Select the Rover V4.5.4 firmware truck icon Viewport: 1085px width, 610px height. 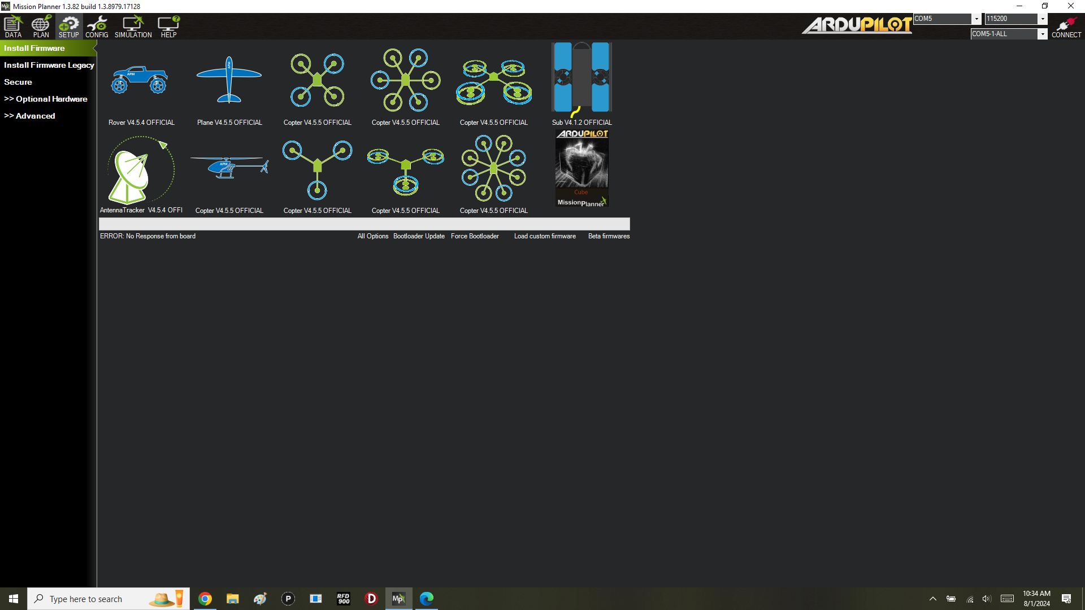(140, 80)
